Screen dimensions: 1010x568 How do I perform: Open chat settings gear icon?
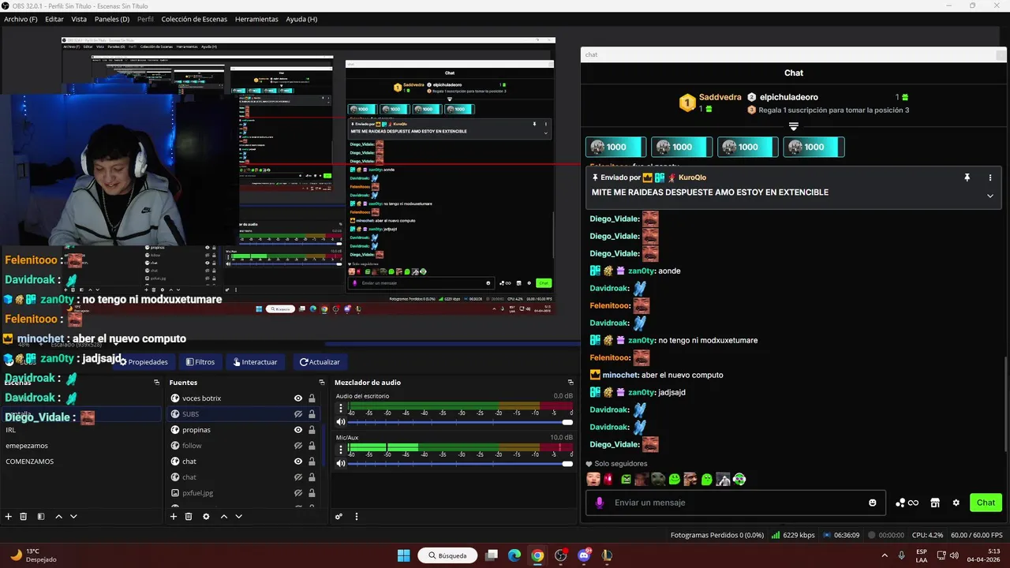click(x=956, y=503)
